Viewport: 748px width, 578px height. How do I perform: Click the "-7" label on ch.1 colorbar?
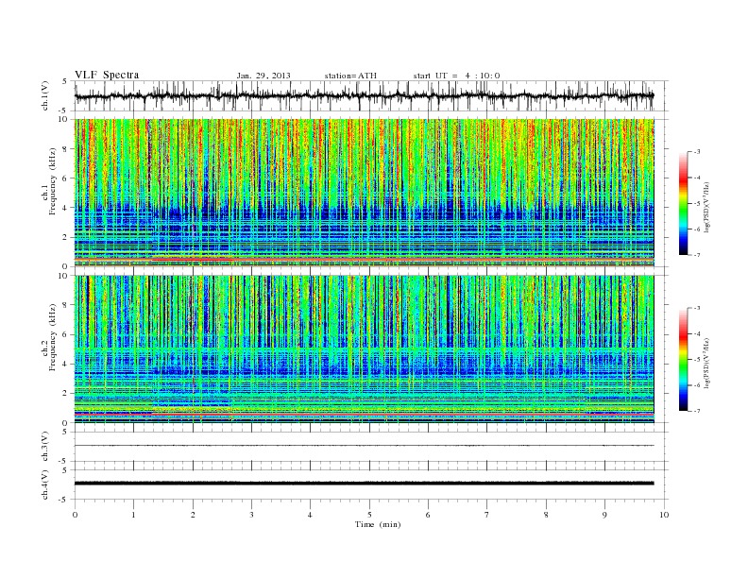697,255
